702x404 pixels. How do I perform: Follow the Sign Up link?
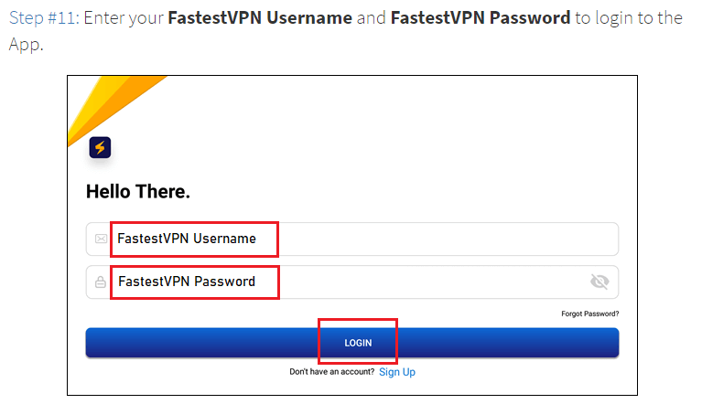pos(397,372)
